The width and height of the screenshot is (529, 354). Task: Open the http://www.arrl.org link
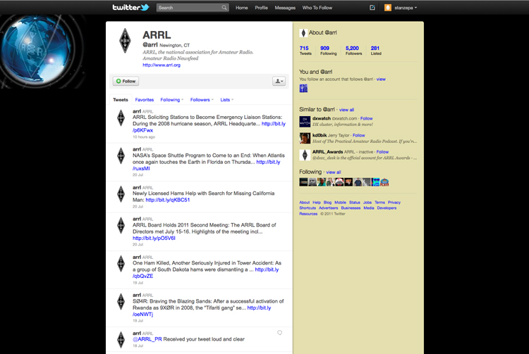pyautogui.click(x=162, y=65)
